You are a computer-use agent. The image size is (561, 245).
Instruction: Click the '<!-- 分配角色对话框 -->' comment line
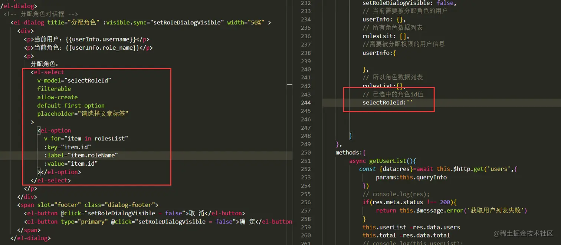coord(41,14)
